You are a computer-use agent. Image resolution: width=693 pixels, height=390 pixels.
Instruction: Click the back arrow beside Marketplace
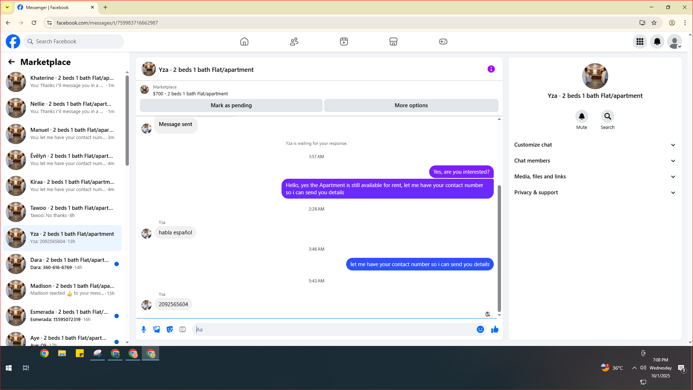12,62
